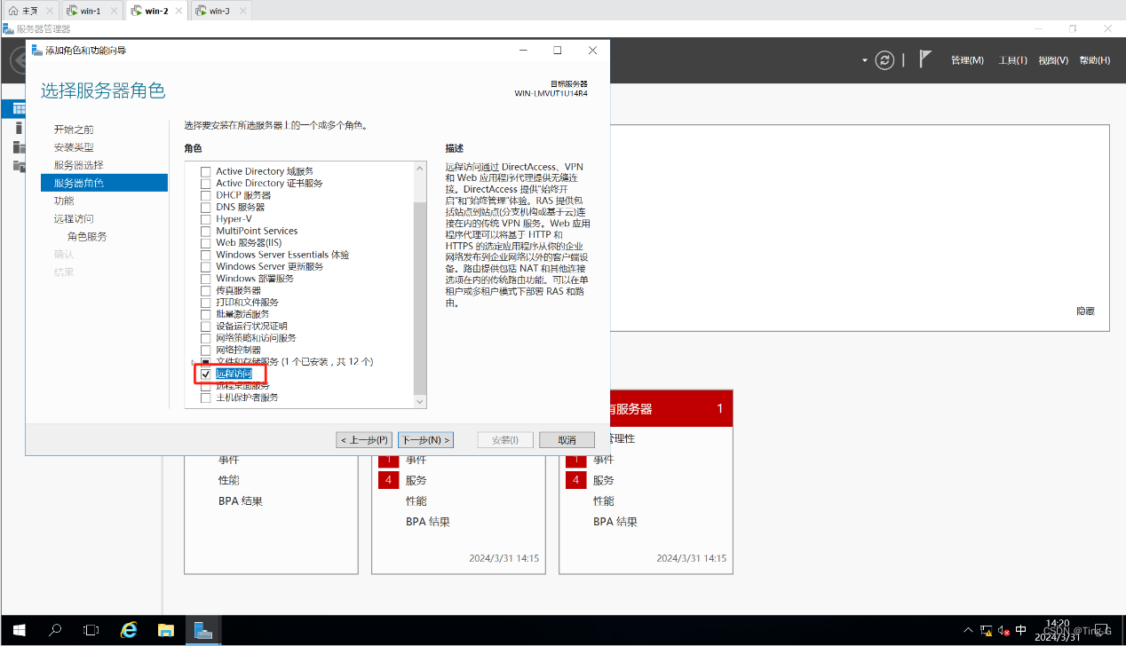Screen dimensions: 1126x646
Task: Show hidden system tray icons
Action: [x=967, y=630]
